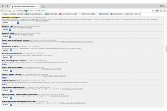
Task: Show hidden bookmarks overflow chevron
Action: (x=165, y=14)
